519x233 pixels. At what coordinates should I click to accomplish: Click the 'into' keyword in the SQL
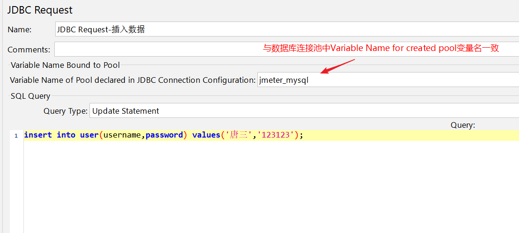[x=66, y=135]
